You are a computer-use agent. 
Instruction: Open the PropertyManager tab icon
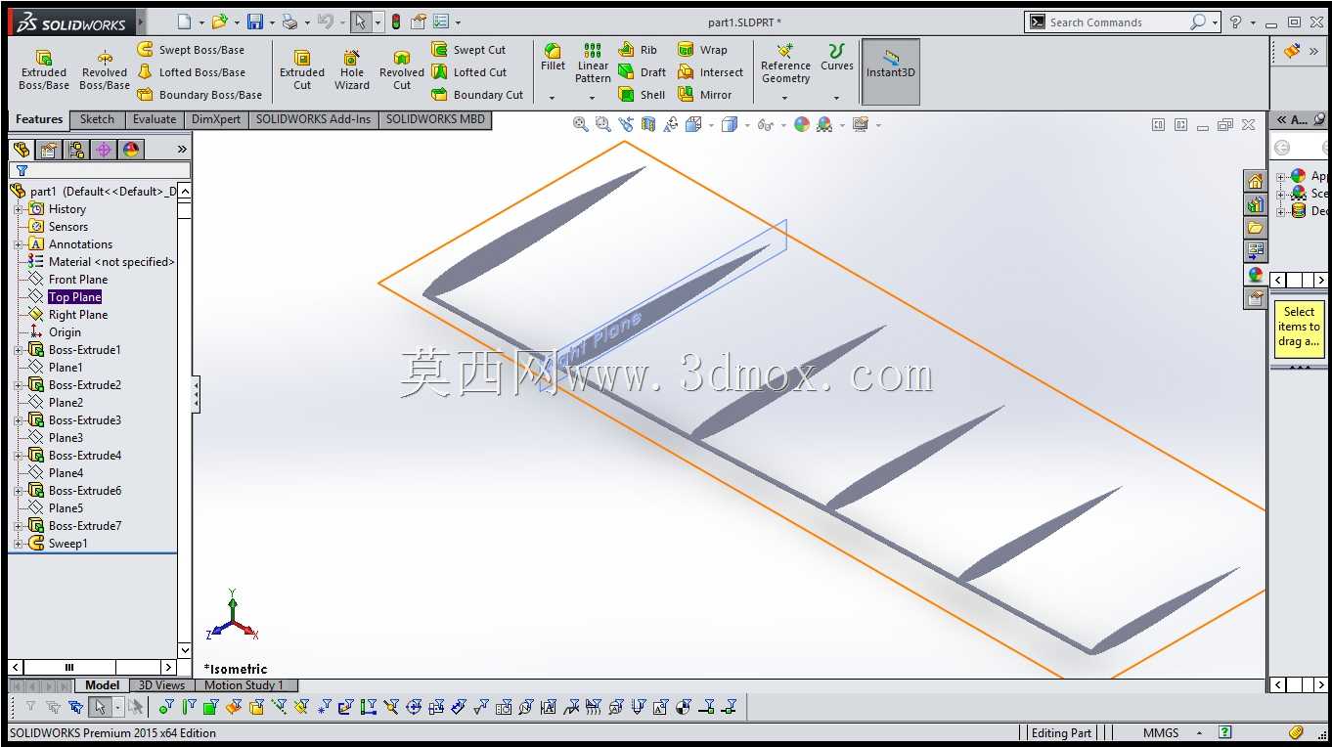[x=48, y=150]
